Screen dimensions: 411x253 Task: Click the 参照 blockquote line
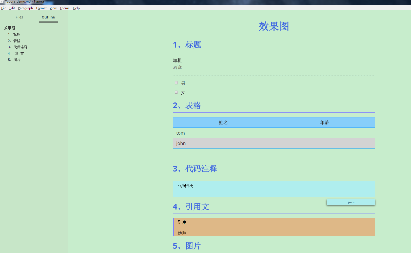[x=182, y=233]
